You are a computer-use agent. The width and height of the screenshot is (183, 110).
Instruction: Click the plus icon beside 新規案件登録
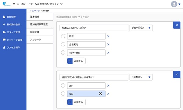(4, 24)
